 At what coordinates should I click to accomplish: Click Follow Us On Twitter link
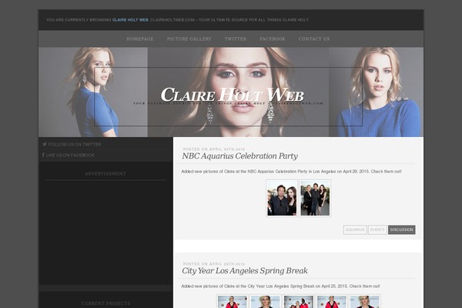75,145
